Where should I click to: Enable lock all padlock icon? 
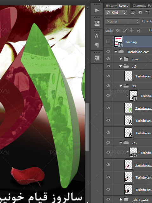click(x=139, y=30)
